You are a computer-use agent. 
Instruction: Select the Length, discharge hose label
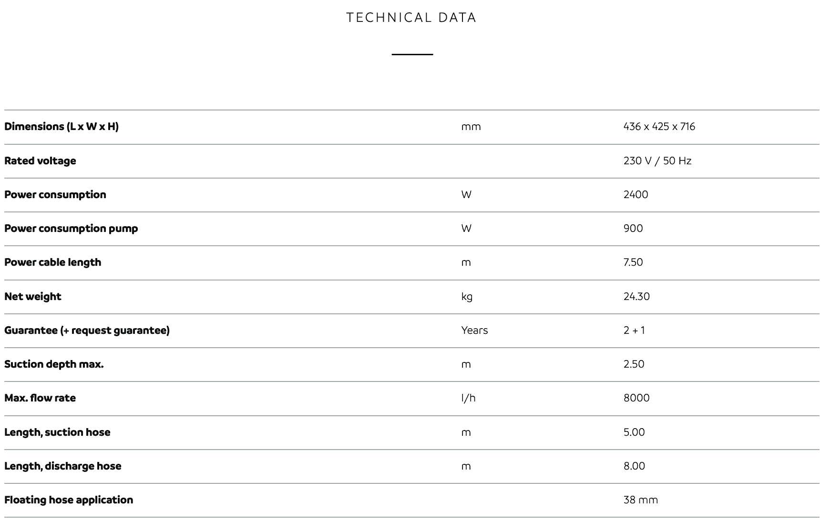click(x=63, y=466)
